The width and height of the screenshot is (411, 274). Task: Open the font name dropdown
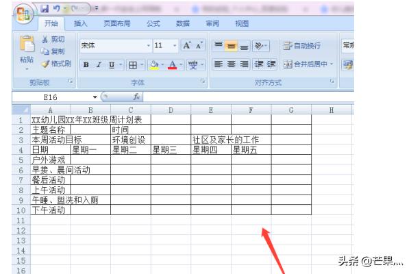click(x=149, y=46)
